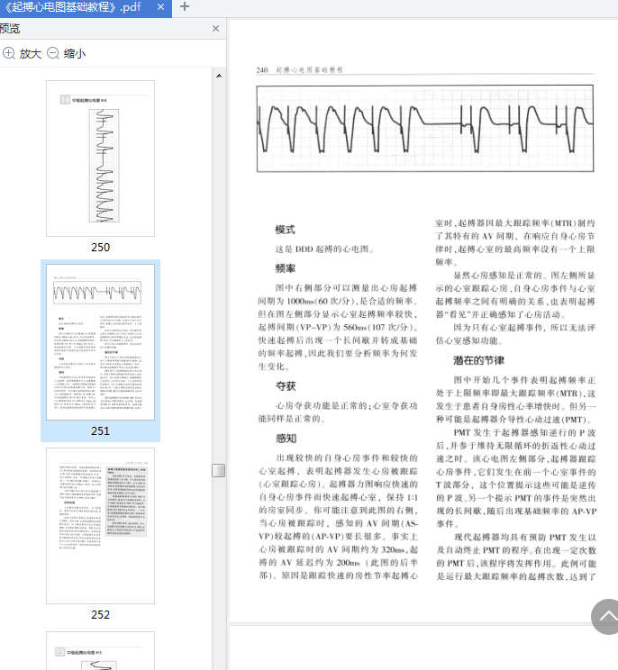The width and height of the screenshot is (618, 670).
Task: Close the 预览 preview panel
Action: tap(216, 28)
